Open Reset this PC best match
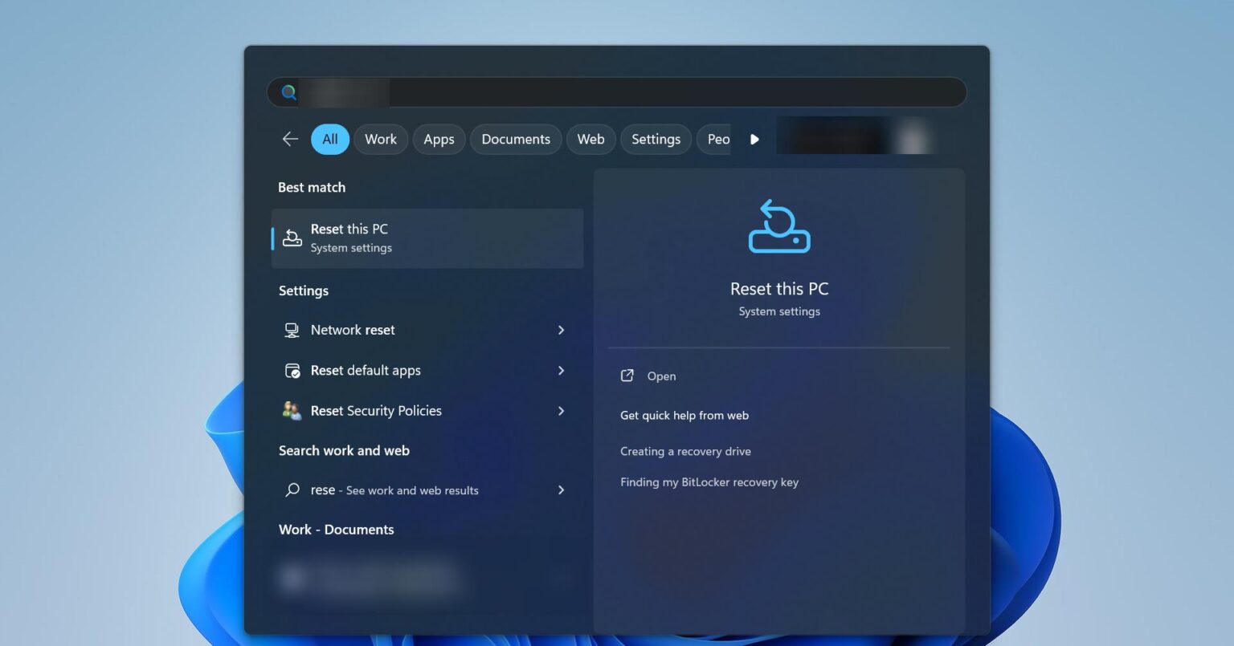 [x=427, y=238]
